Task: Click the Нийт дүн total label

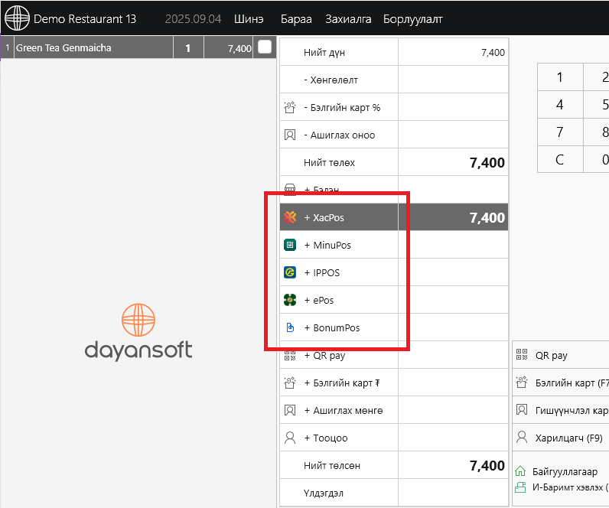Action: click(324, 52)
